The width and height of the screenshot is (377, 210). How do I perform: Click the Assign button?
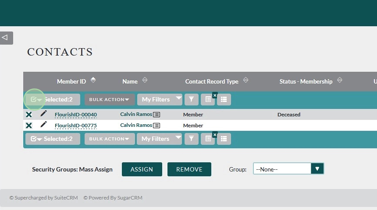(142, 169)
